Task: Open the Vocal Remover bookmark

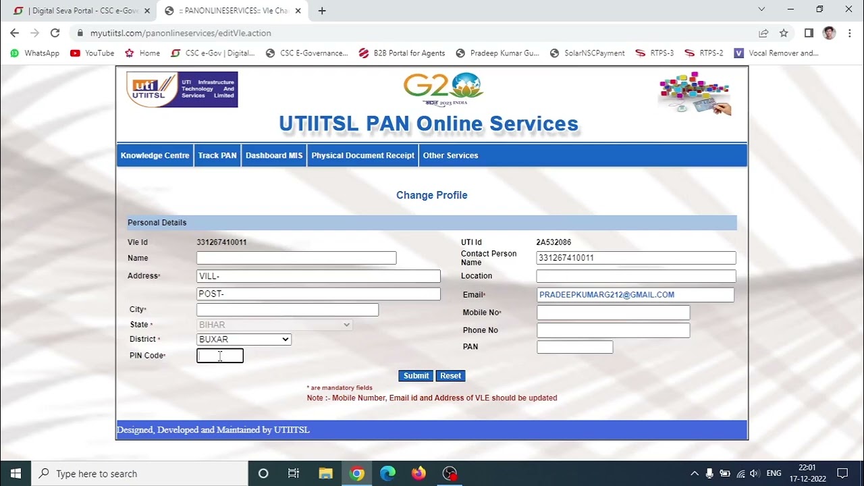Action: (776, 53)
